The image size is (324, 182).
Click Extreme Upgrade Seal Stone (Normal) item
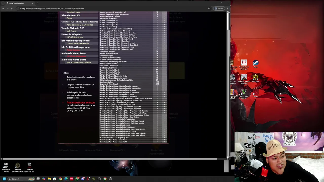(x=115, y=31)
